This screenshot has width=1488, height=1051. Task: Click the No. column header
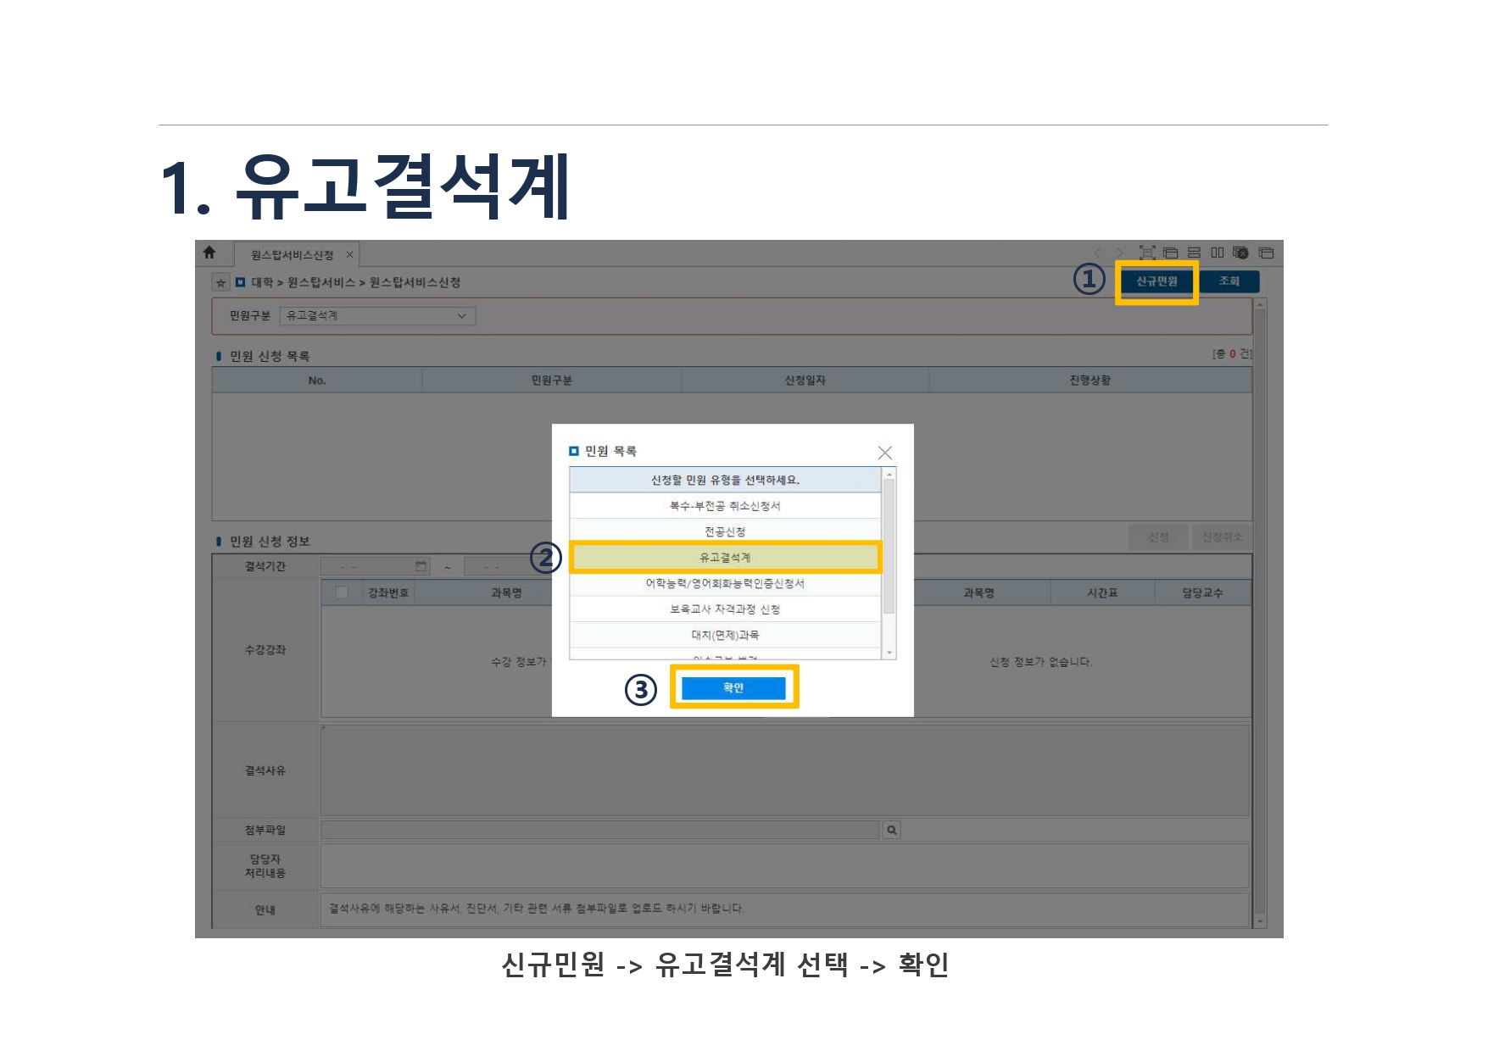317,381
